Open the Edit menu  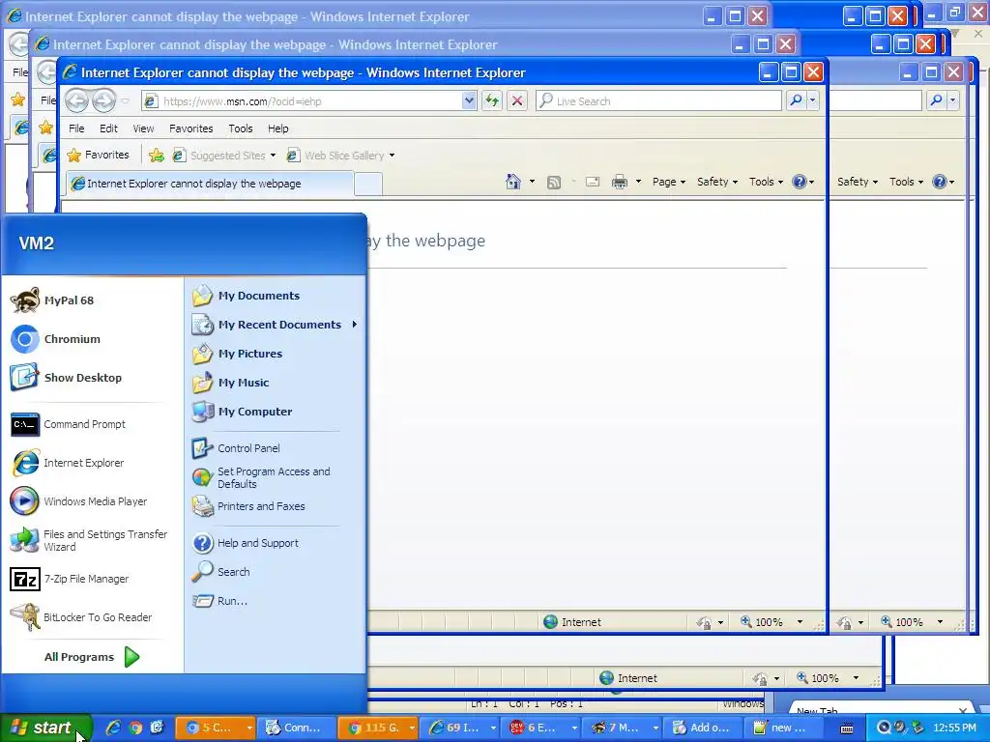point(108,128)
